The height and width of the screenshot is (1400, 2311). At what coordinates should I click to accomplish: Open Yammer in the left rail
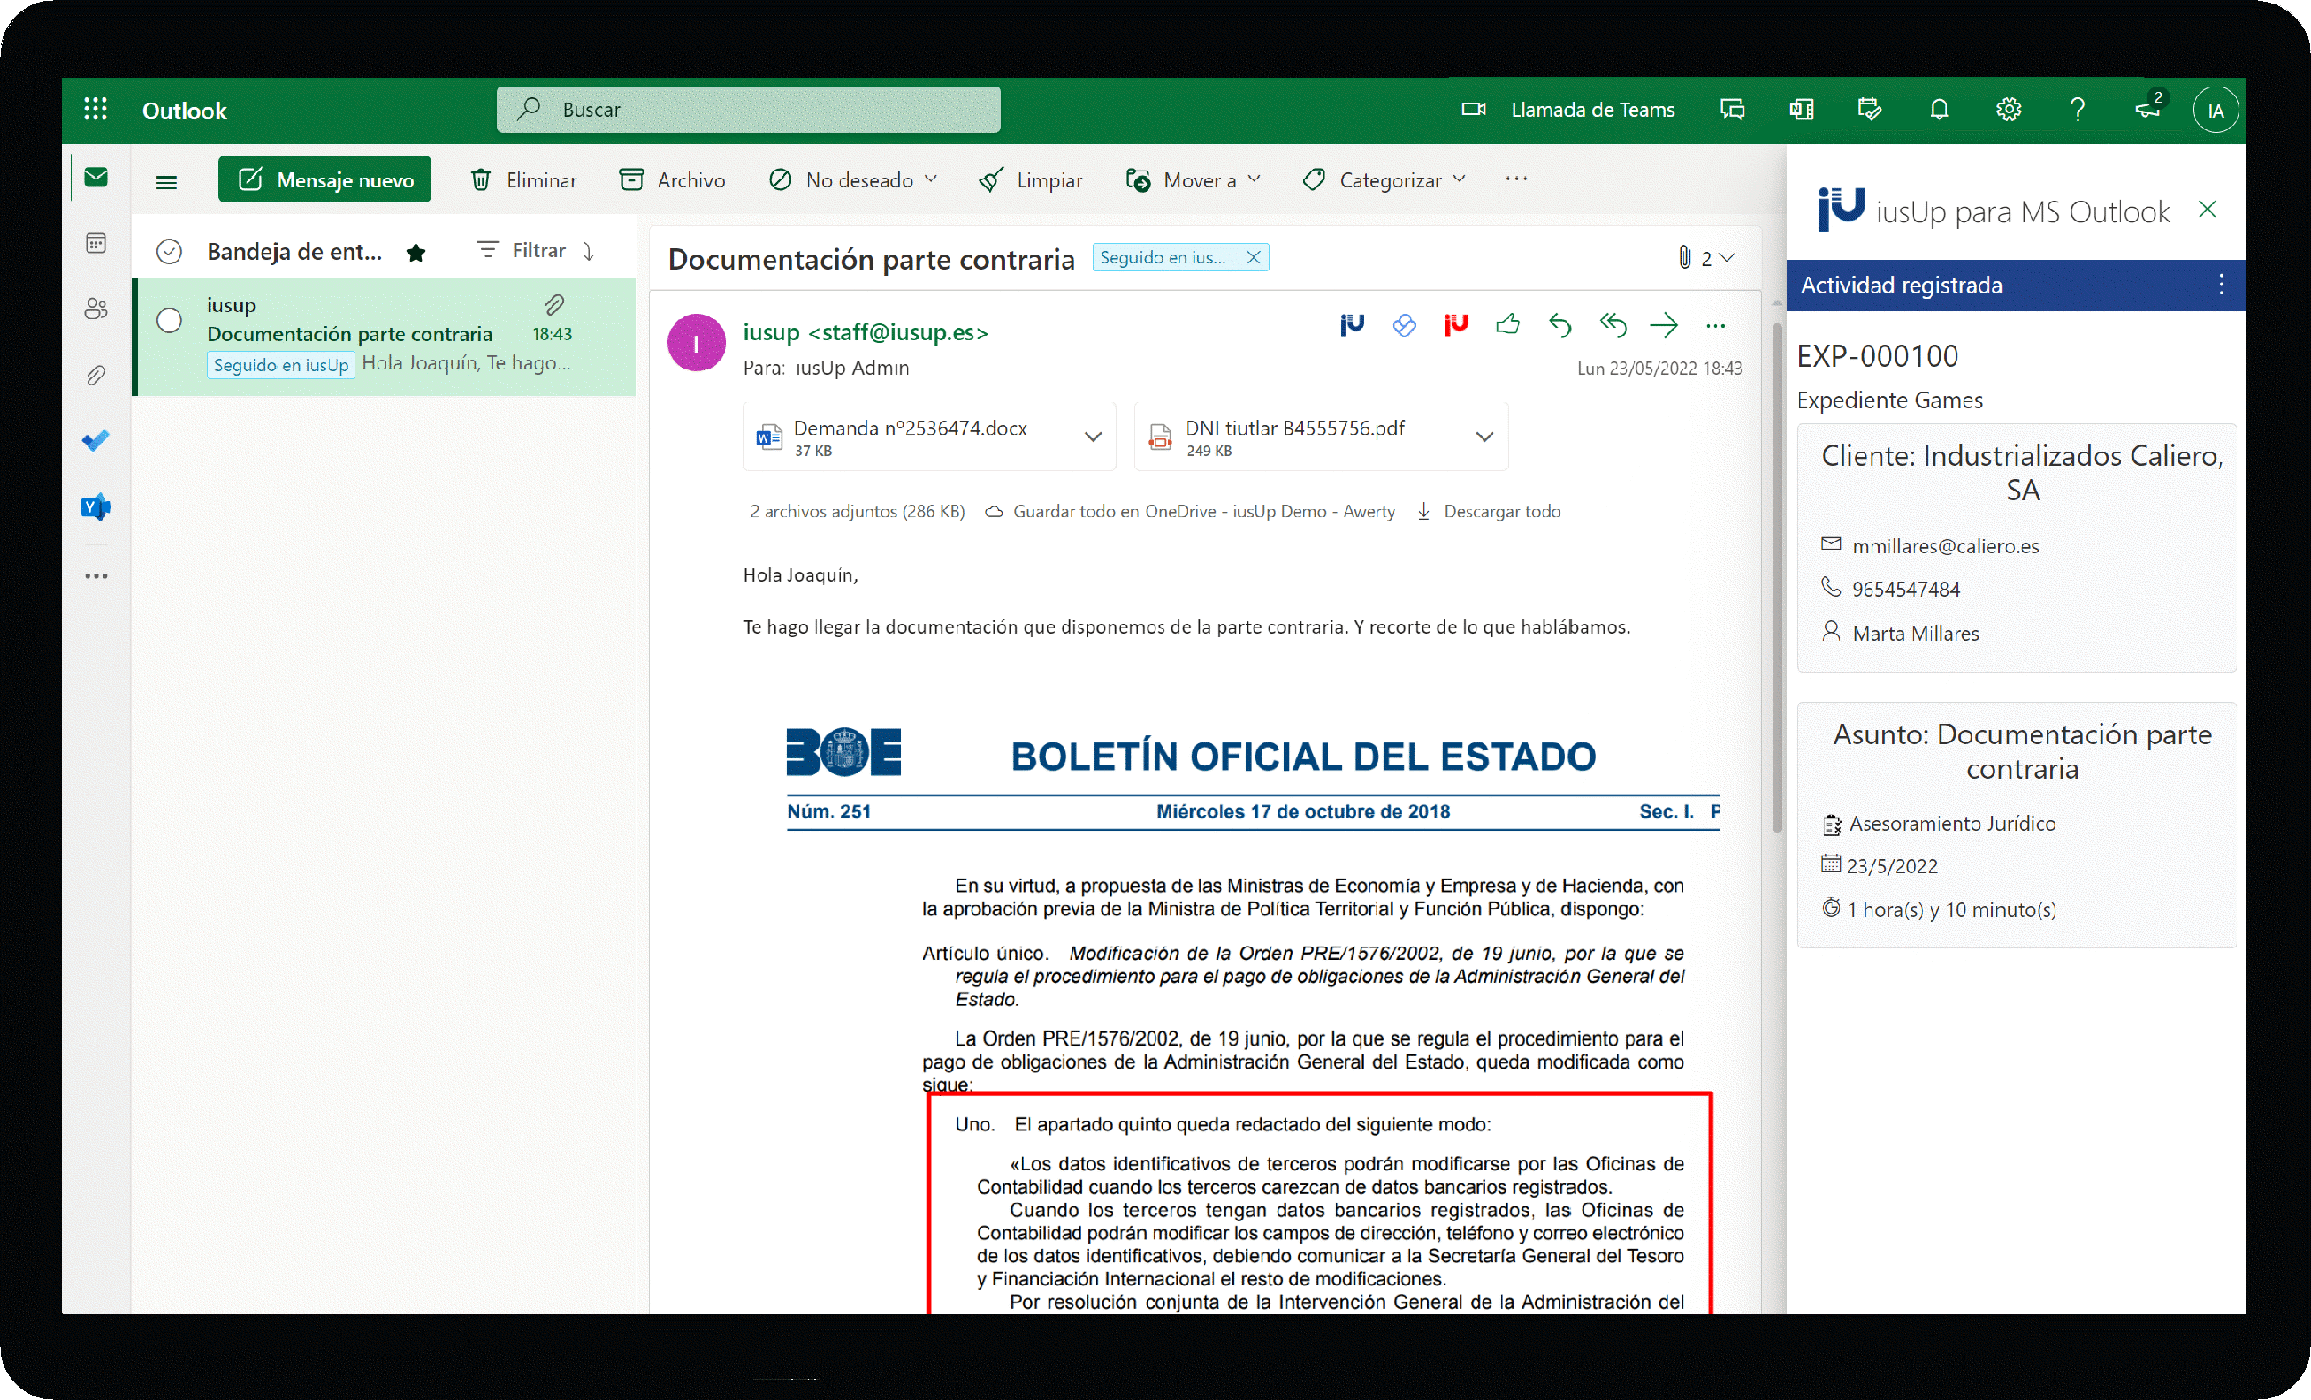click(x=95, y=507)
